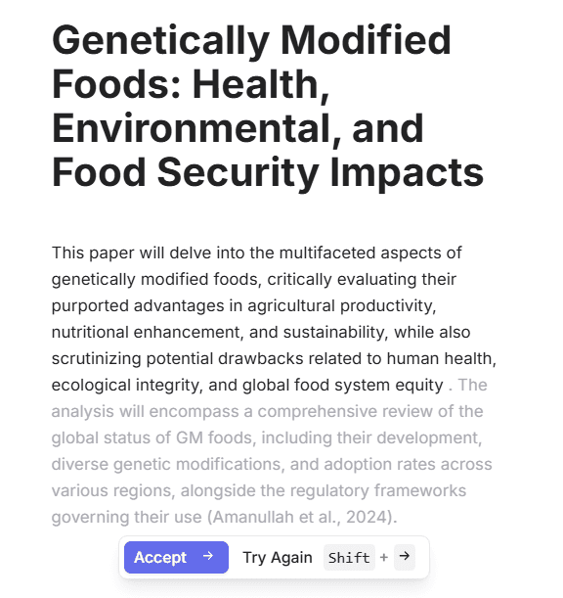Screen dimensions: 563x598
Task: Place cursor in the document title heading
Action: coord(268,106)
